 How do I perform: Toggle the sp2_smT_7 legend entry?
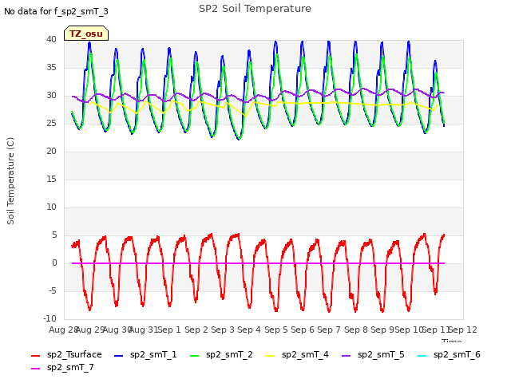pos(62,367)
